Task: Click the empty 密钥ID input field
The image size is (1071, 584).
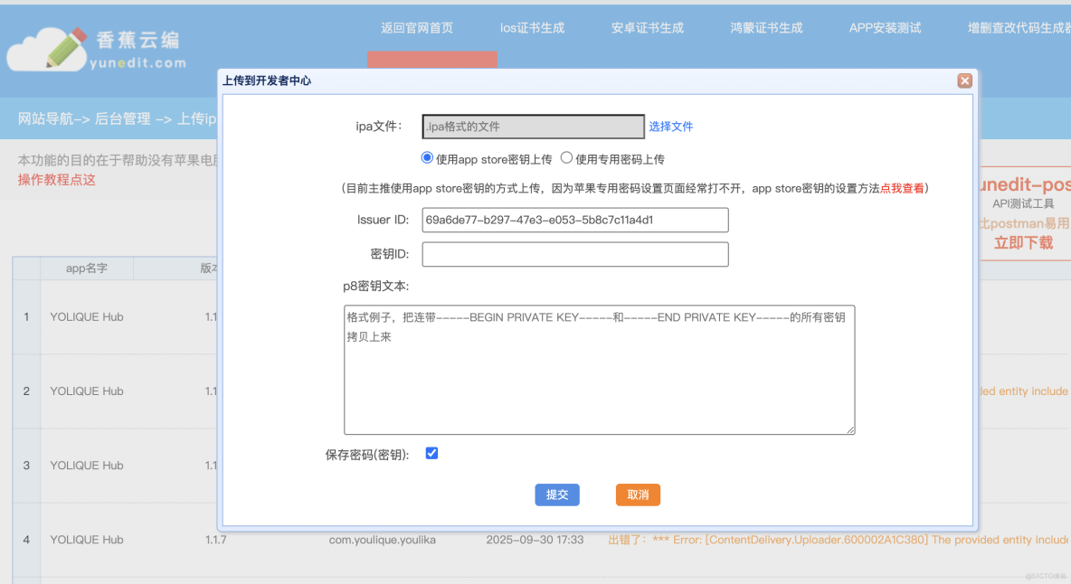Action: 575,254
